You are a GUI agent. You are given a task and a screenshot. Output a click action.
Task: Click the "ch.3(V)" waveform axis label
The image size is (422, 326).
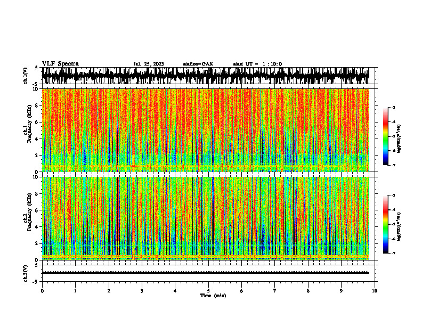(x=26, y=274)
